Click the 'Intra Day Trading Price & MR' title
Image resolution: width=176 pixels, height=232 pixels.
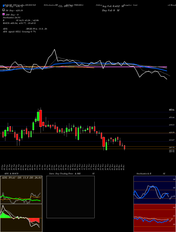click(x=65, y=174)
